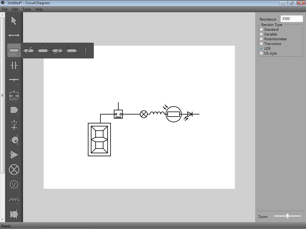Pick the US-style zigzag resistor from the flyout

tap(85, 50)
